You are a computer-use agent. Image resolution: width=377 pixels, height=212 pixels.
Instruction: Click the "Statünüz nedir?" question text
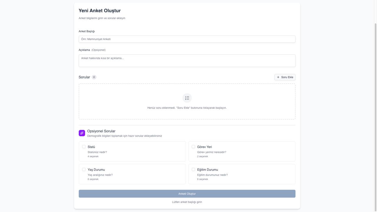(x=97, y=152)
